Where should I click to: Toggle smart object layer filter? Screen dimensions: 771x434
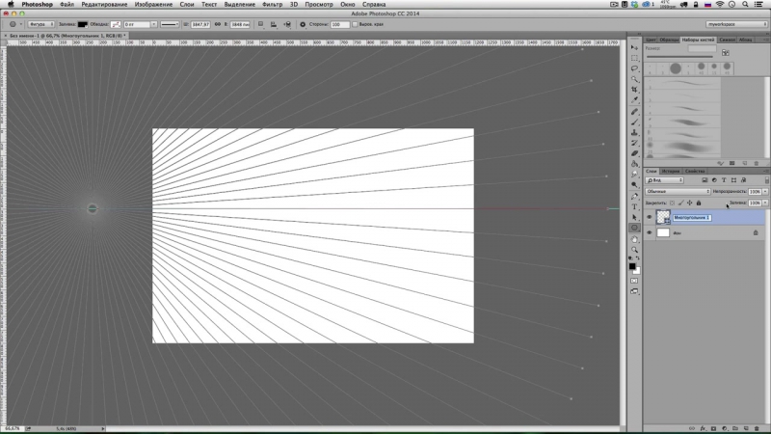[743, 180]
